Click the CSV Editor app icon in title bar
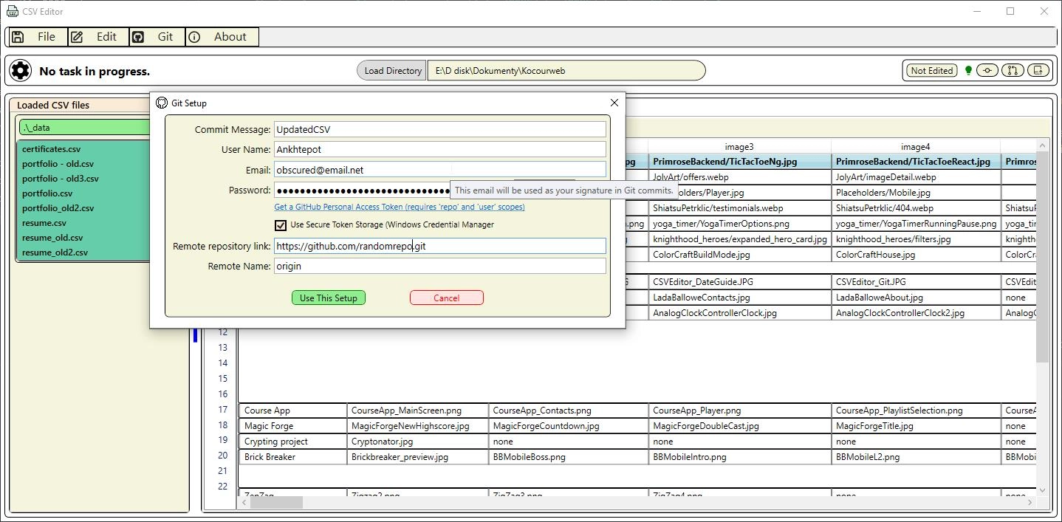 [x=12, y=11]
